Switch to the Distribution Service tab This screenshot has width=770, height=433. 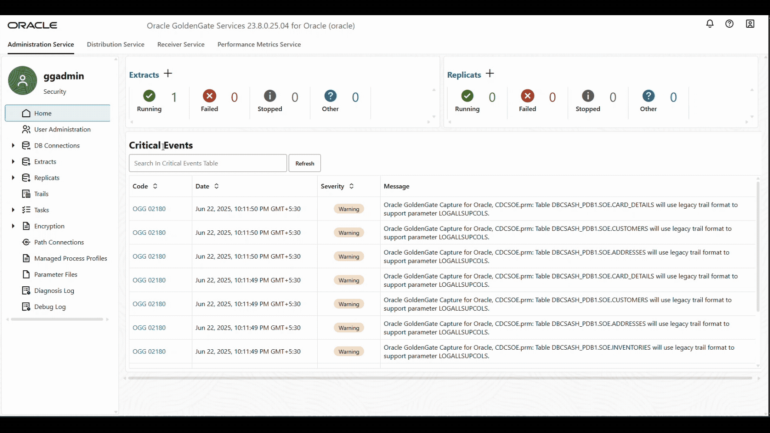point(115,44)
